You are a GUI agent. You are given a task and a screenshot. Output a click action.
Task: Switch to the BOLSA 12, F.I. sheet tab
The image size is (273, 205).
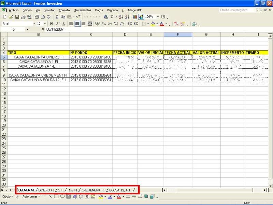[x=120, y=190]
